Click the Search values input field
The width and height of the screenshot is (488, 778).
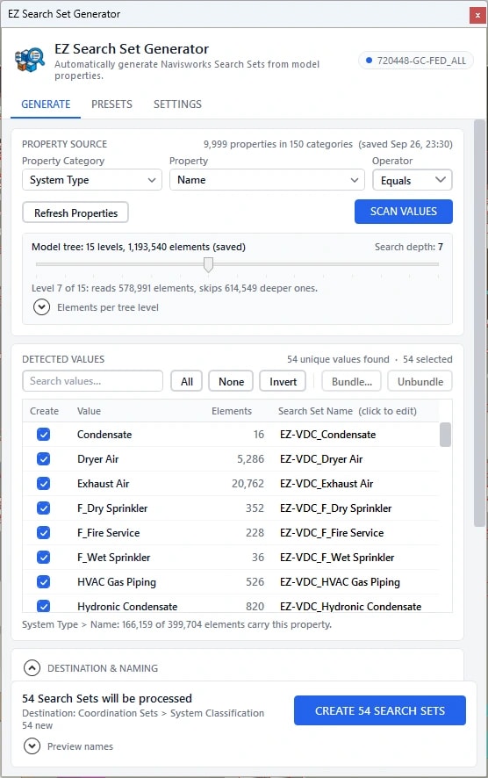click(x=92, y=381)
